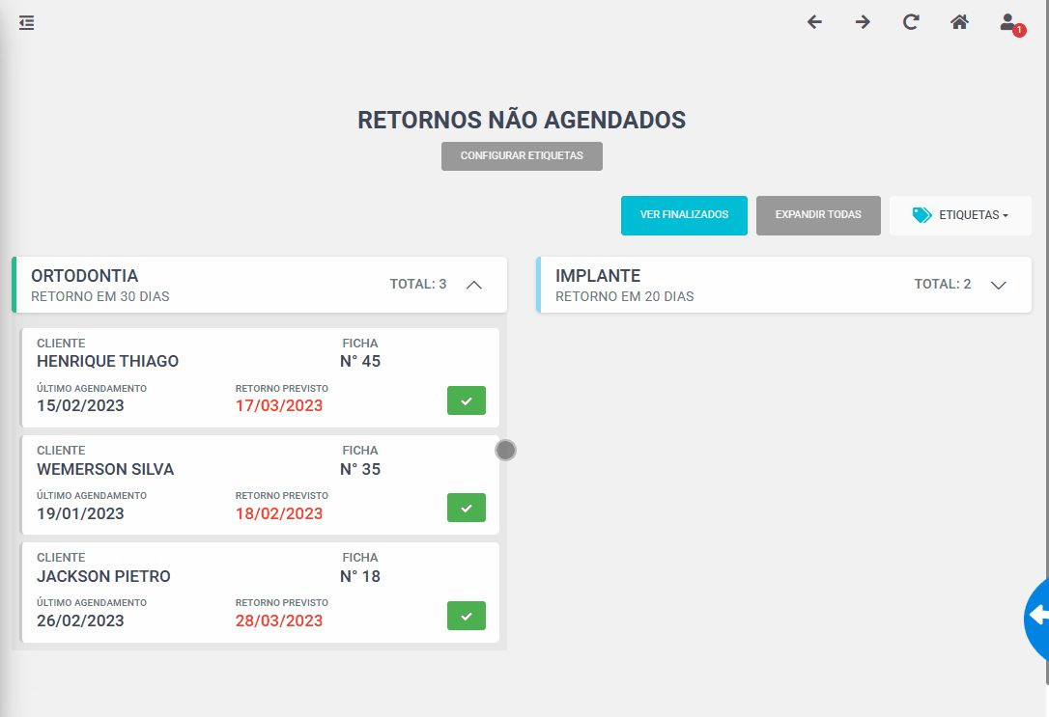Collapse the Ortodontia section chevron
This screenshot has height=717, width=1049.
tap(473, 285)
